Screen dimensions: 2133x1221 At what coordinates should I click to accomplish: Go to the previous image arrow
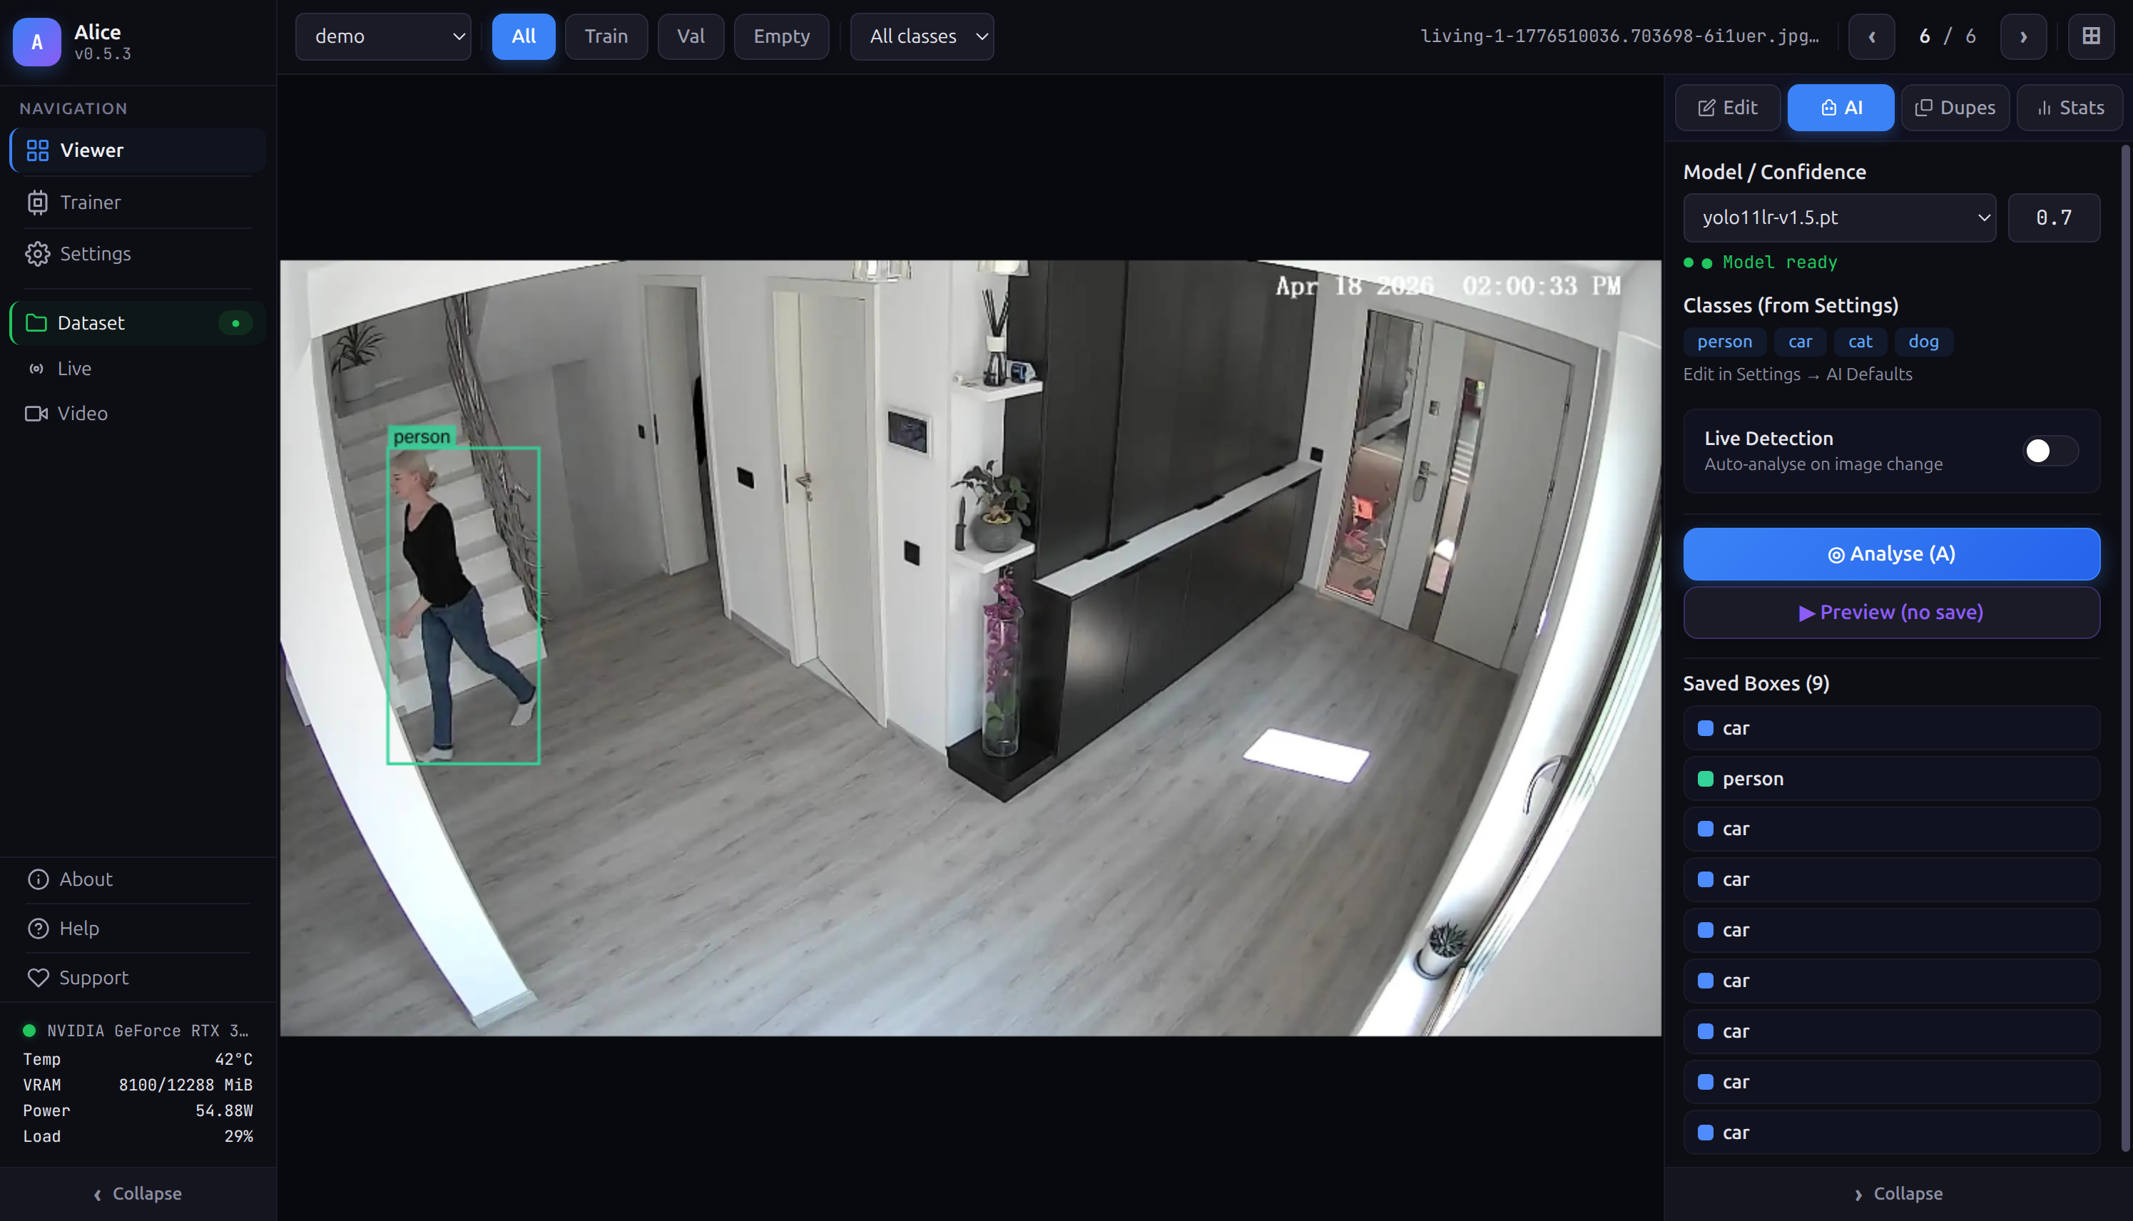[1871, 36]
